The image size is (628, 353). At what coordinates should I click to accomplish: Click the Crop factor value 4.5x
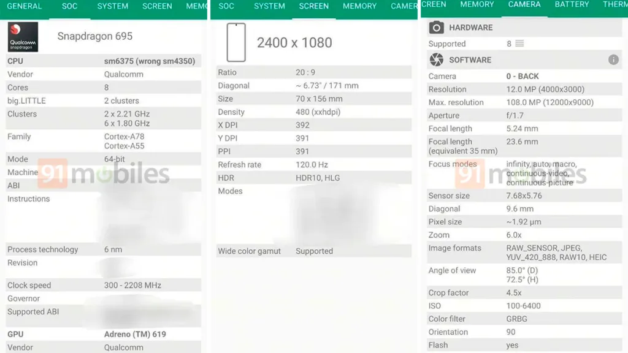514,292
